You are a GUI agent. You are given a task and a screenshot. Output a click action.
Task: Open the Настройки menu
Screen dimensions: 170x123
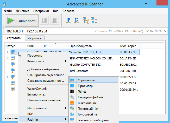pos(41,11)
